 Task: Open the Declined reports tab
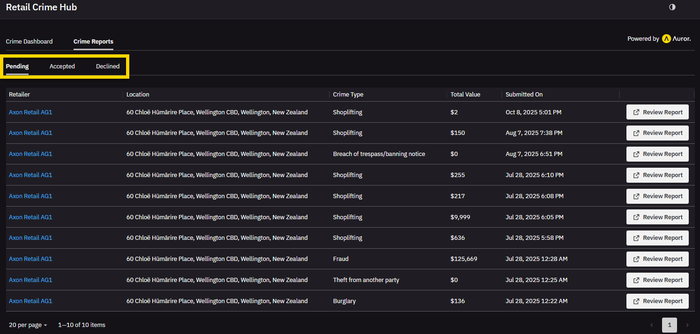click(108, 67)
